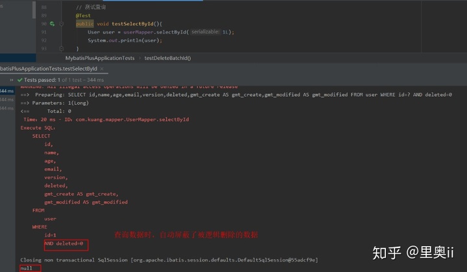Click MybatisPlusApplicationTests in the breadcrumb bar
The width and height of the screenshot is (467, 272).
coord(100,58)
